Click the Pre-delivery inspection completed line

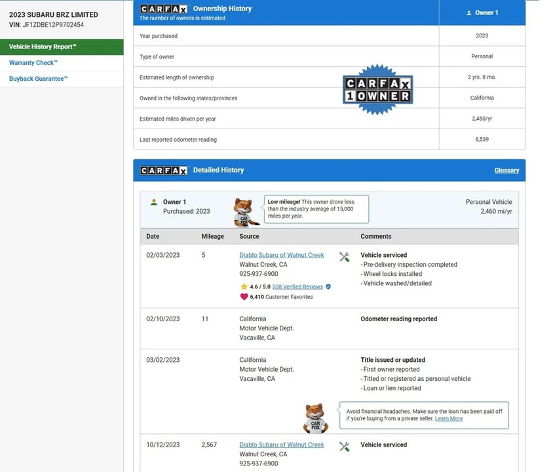[x=409, y=265]
